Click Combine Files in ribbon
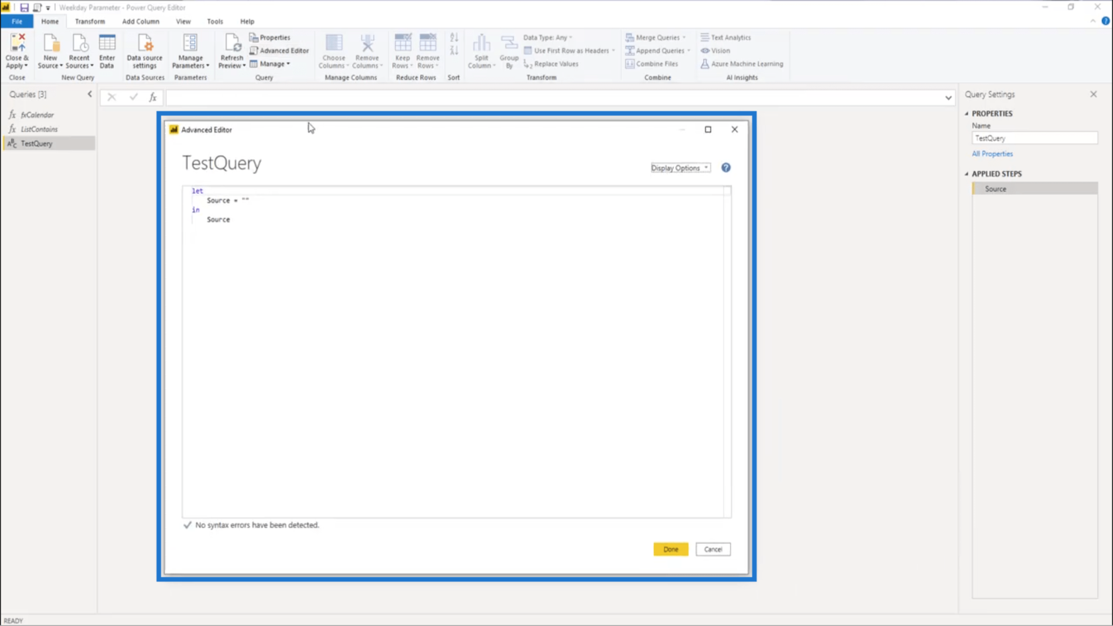Image resolution: width=1113 pixels, height=626 pixels. point(651,64)
